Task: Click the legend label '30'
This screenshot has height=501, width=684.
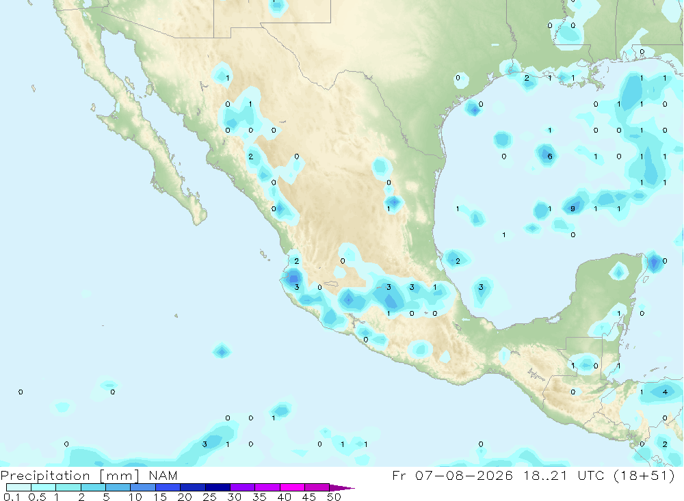Action: point(235,497)
